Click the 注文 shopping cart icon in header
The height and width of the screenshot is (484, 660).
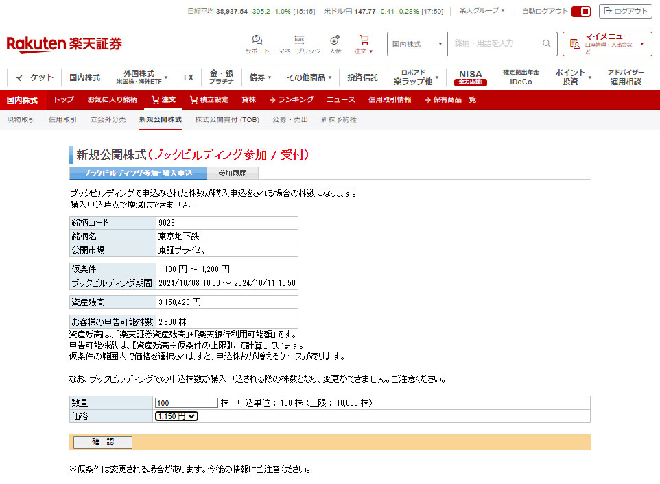click(364, 40)
